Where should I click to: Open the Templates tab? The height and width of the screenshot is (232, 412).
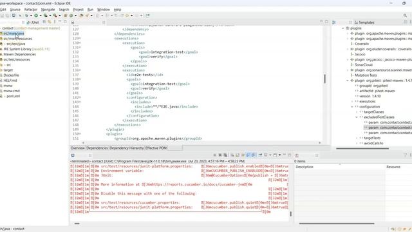tap(364, 23)
